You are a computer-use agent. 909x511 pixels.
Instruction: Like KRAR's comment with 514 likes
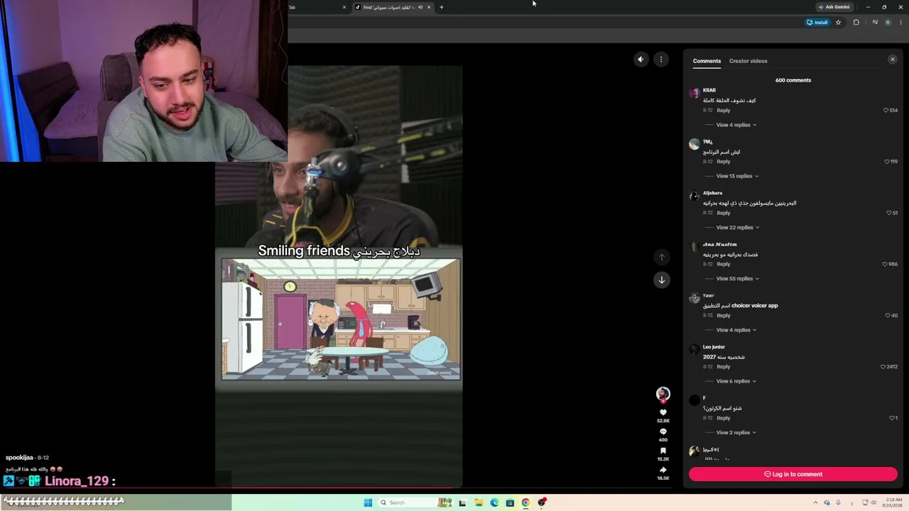(886, 111)
